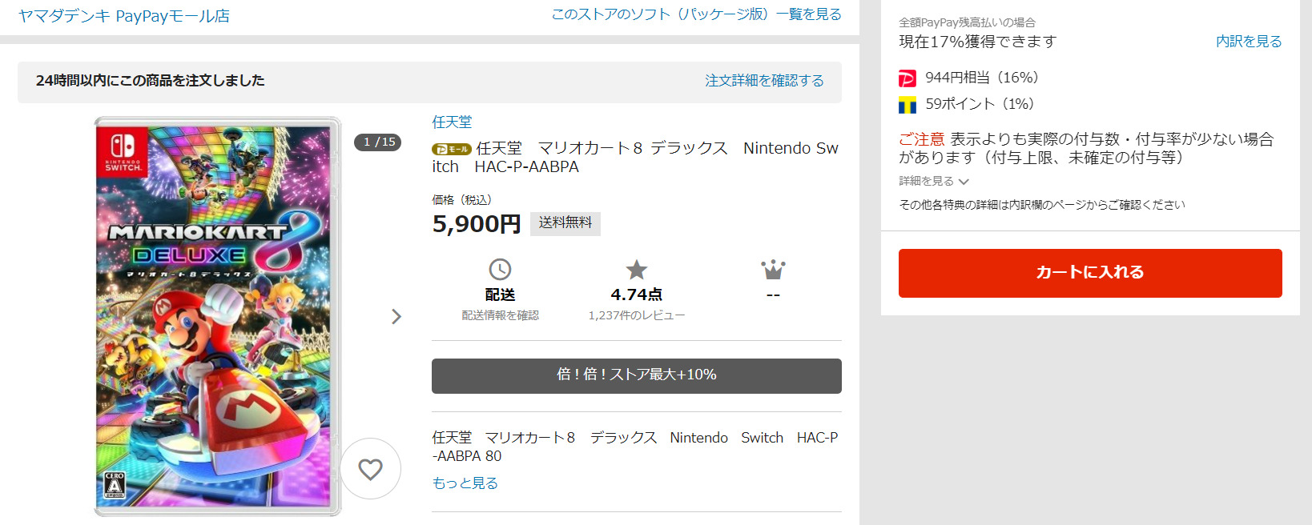Open the 1,237件のレビュー link

click(x=637, y=315)
